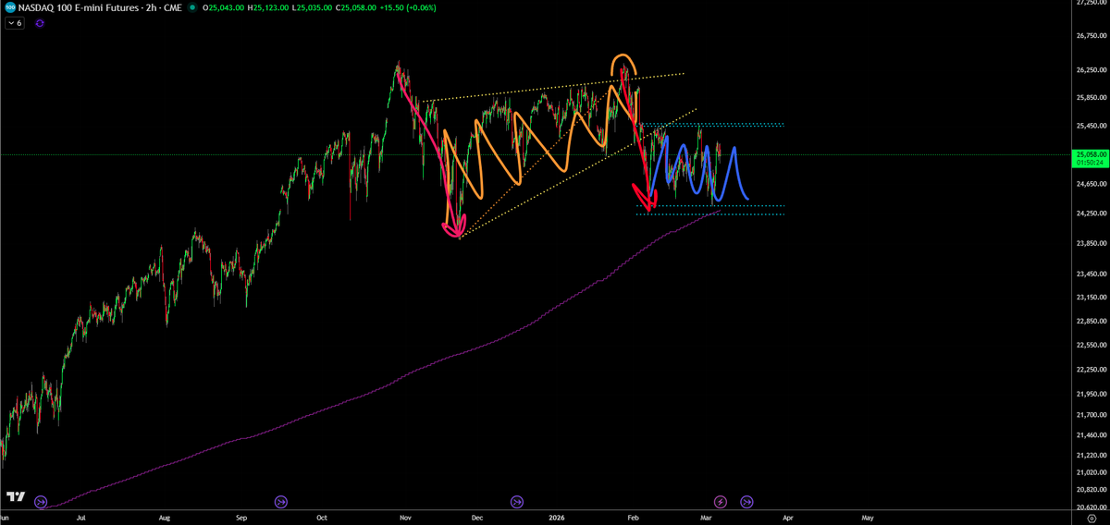Click the 26,250.00 price scale label
Screen dimensions: 1110x525
(x=1091, y=70)
